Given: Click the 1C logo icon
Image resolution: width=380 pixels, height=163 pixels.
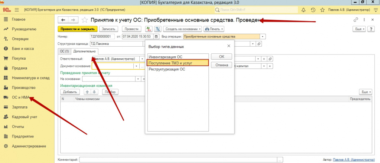Looking at the screenshot, I should click(6, 10).
